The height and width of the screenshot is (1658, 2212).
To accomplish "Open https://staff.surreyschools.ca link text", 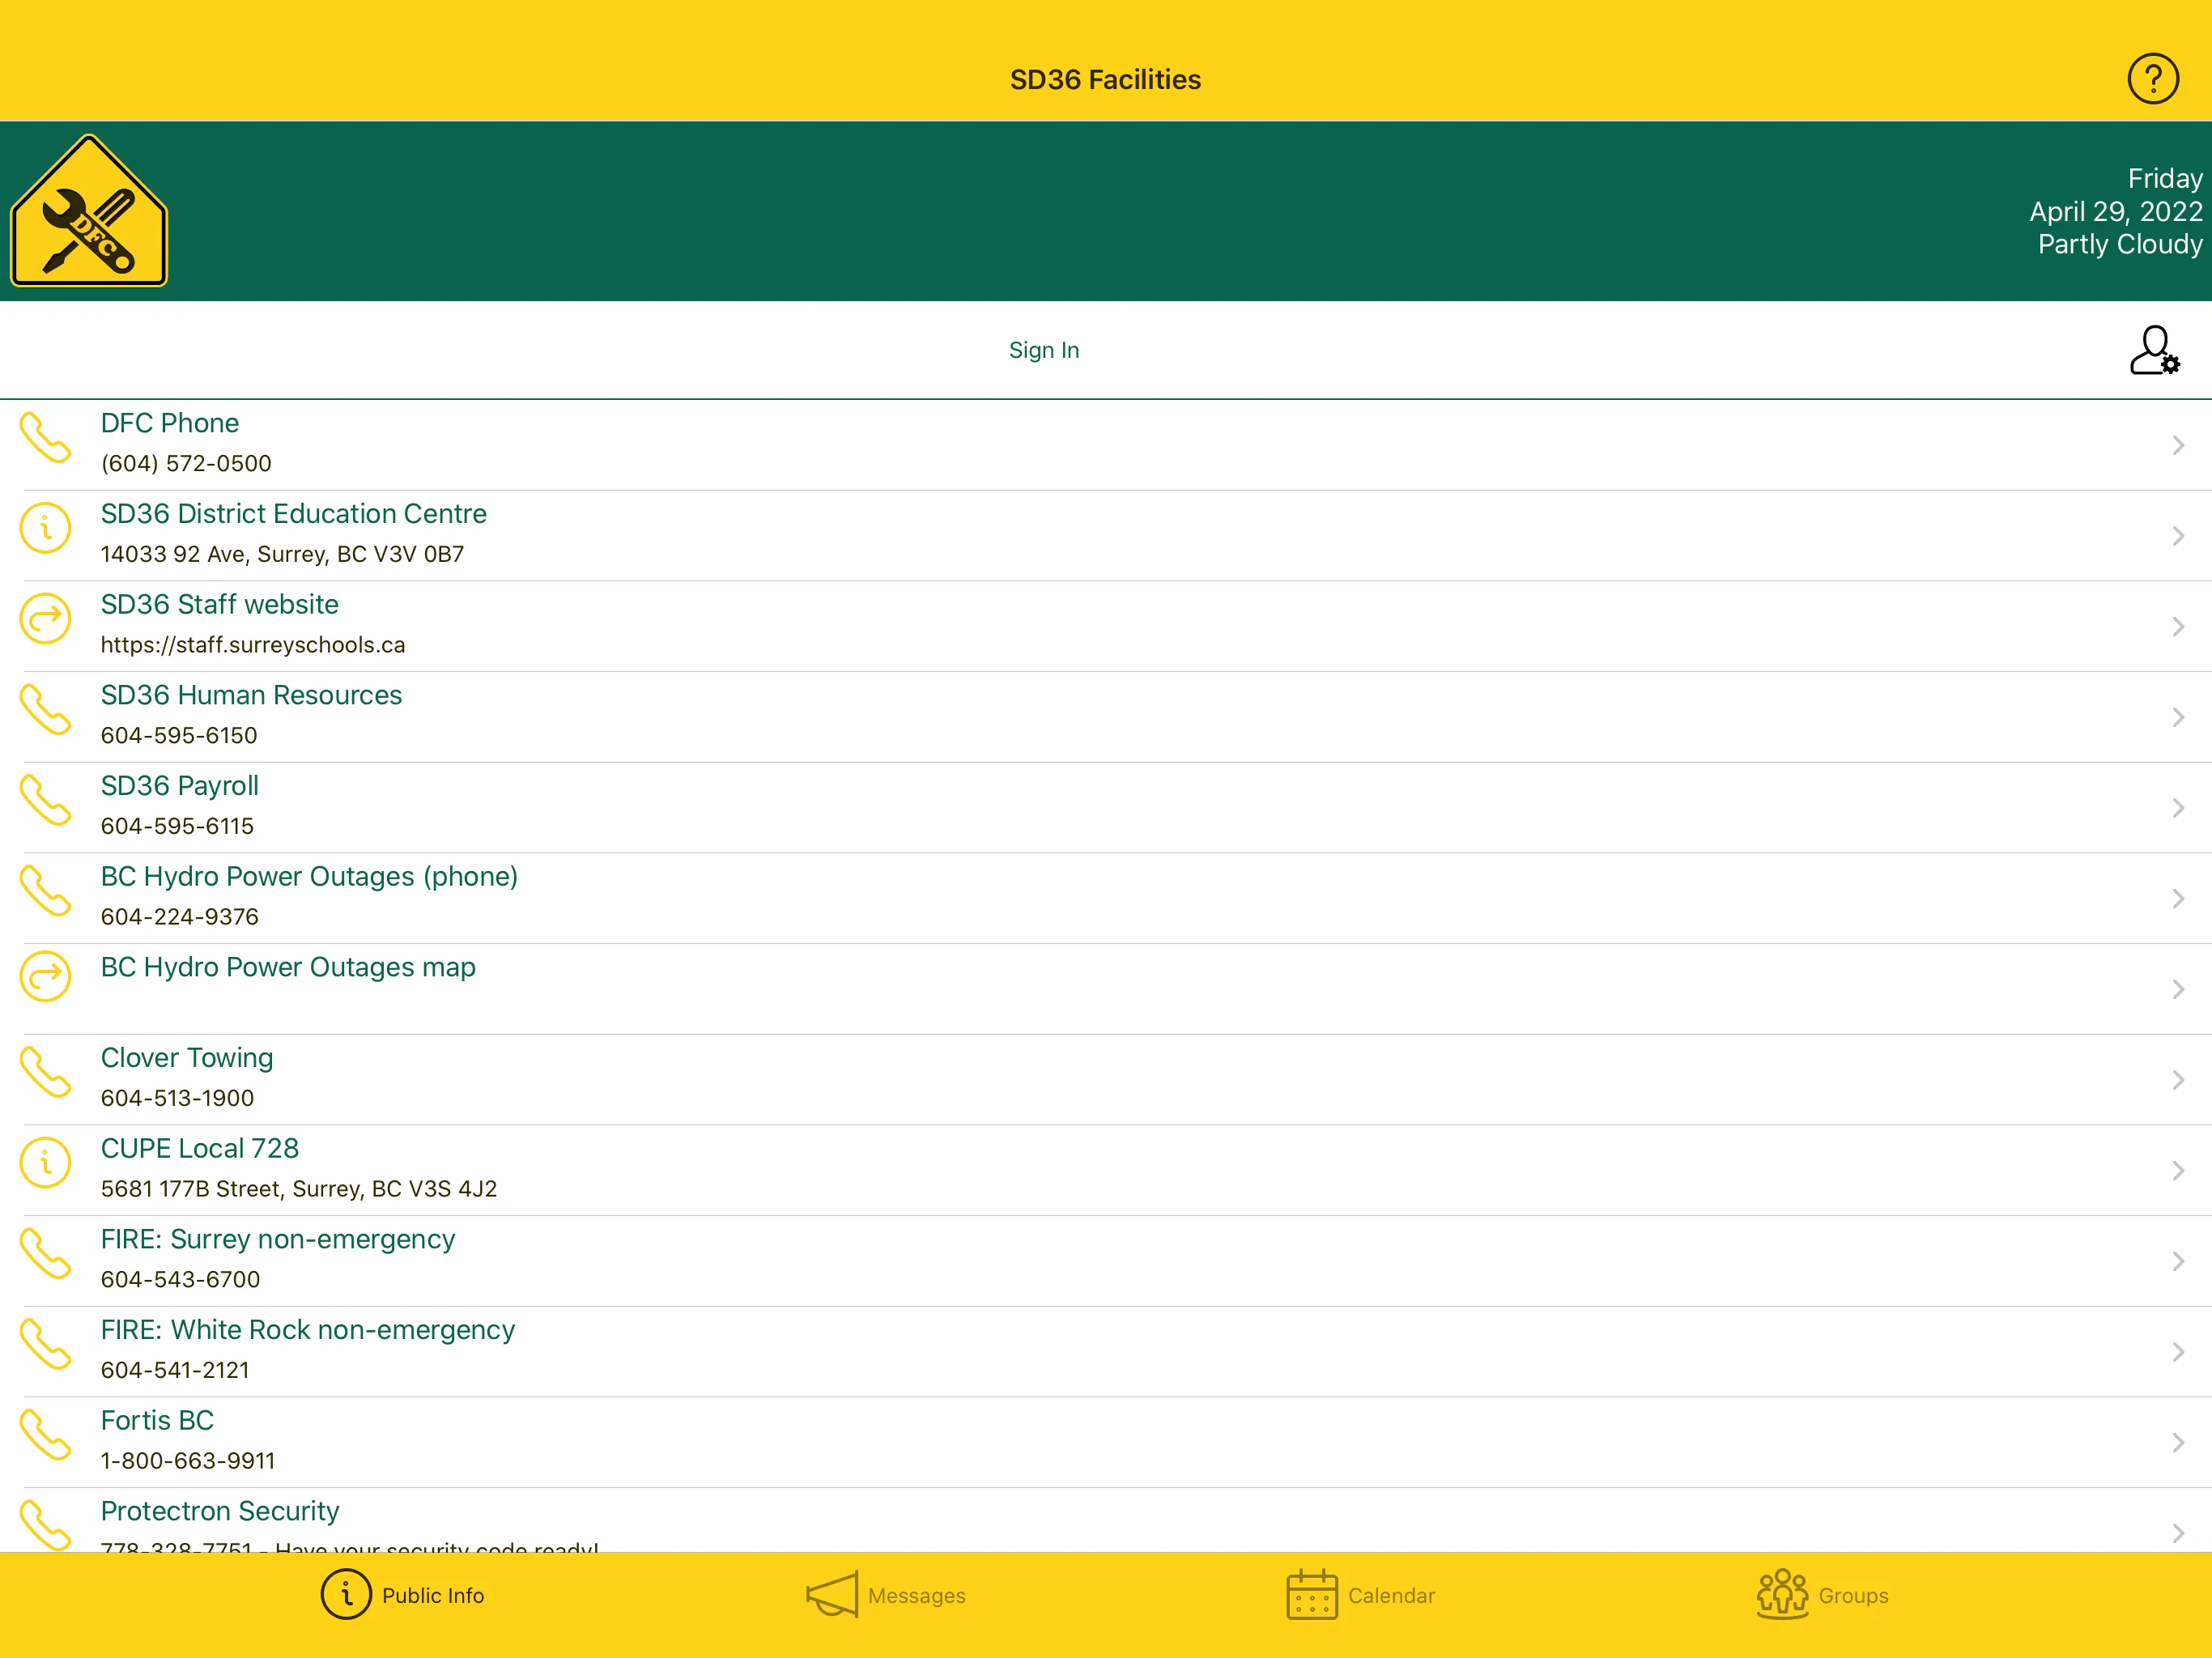I will 253,645.
